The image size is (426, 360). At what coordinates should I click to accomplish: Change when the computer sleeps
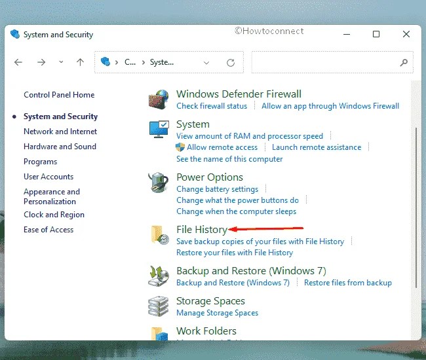pyautogui.click(x=236, y=211)
